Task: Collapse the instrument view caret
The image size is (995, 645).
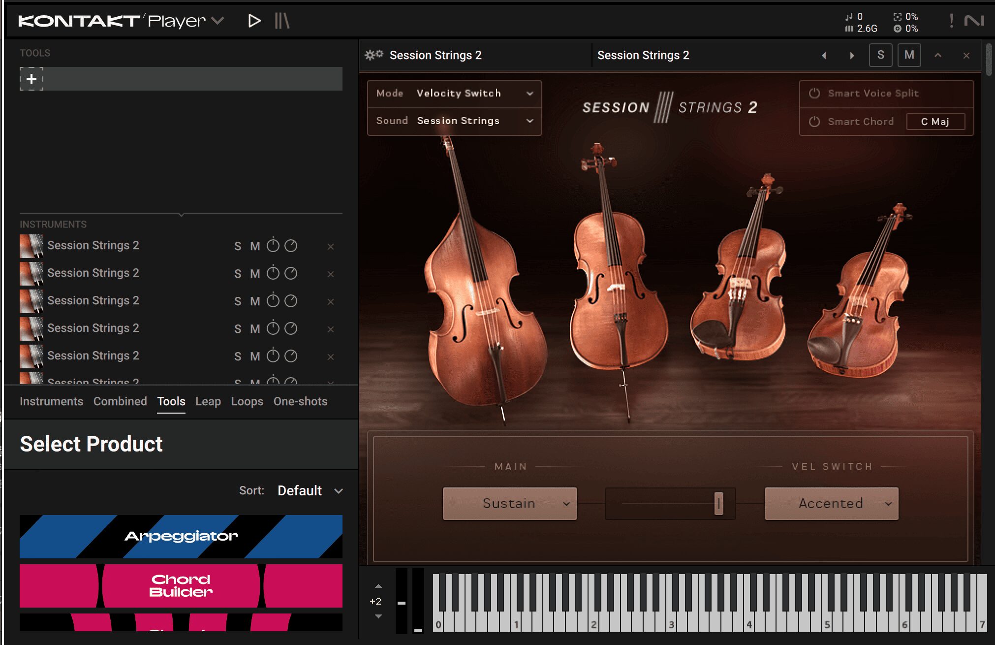Action: (x=938, y=55)
